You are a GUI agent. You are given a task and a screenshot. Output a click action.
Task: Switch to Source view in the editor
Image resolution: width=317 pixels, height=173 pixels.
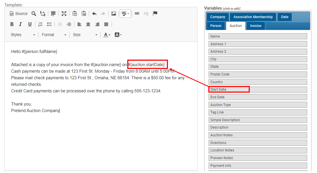point(18,13)
